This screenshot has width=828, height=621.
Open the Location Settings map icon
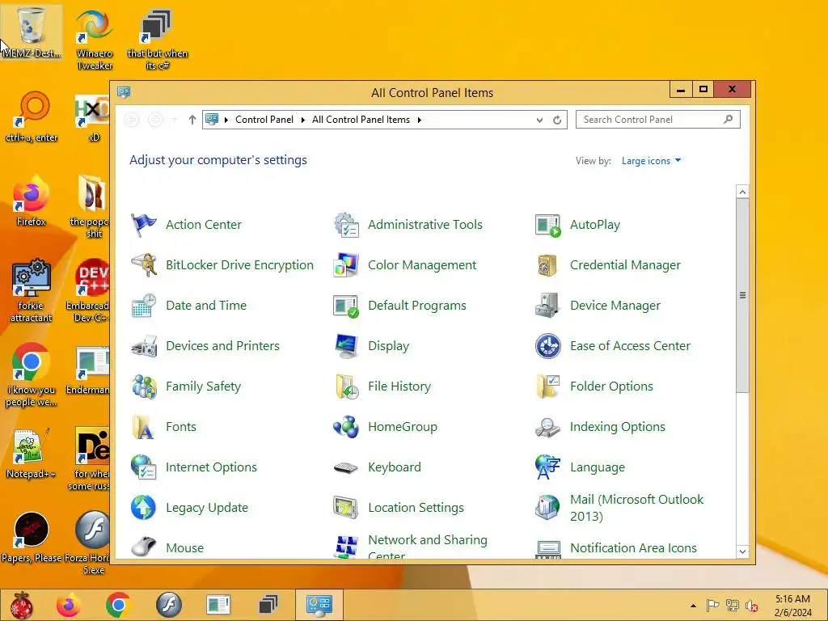point(346,508)
